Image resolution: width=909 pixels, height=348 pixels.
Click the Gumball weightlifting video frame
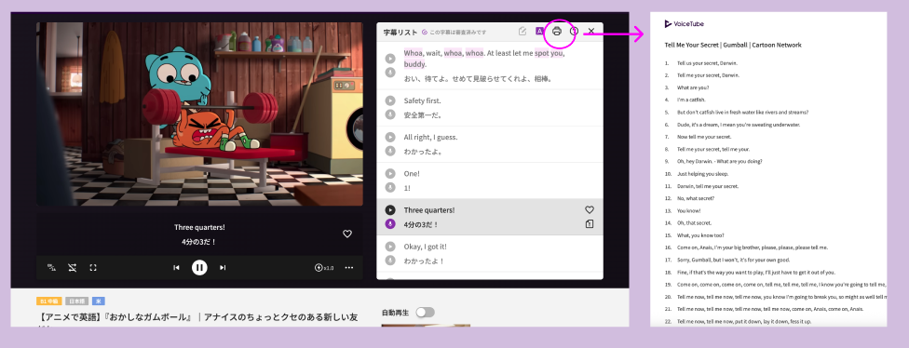200,114
